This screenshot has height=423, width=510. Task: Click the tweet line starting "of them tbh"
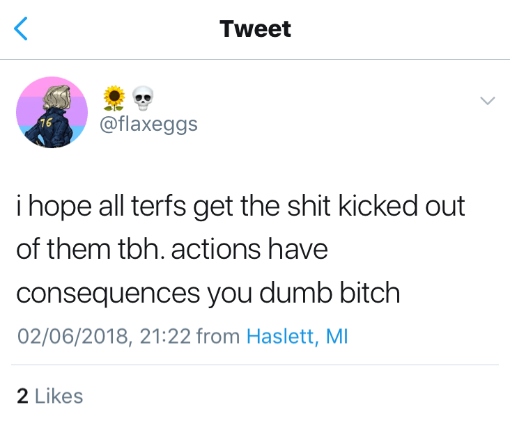[171, 250]
